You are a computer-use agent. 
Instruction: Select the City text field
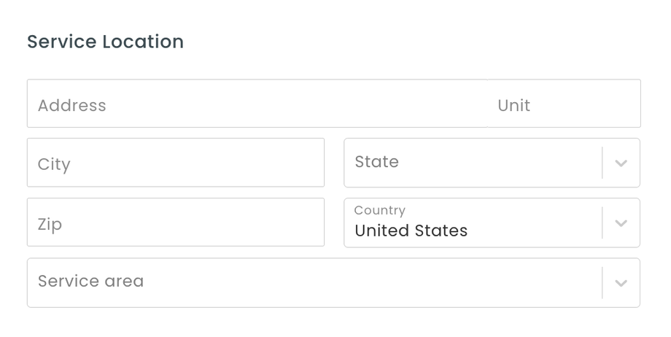click(x=175, y=163)
